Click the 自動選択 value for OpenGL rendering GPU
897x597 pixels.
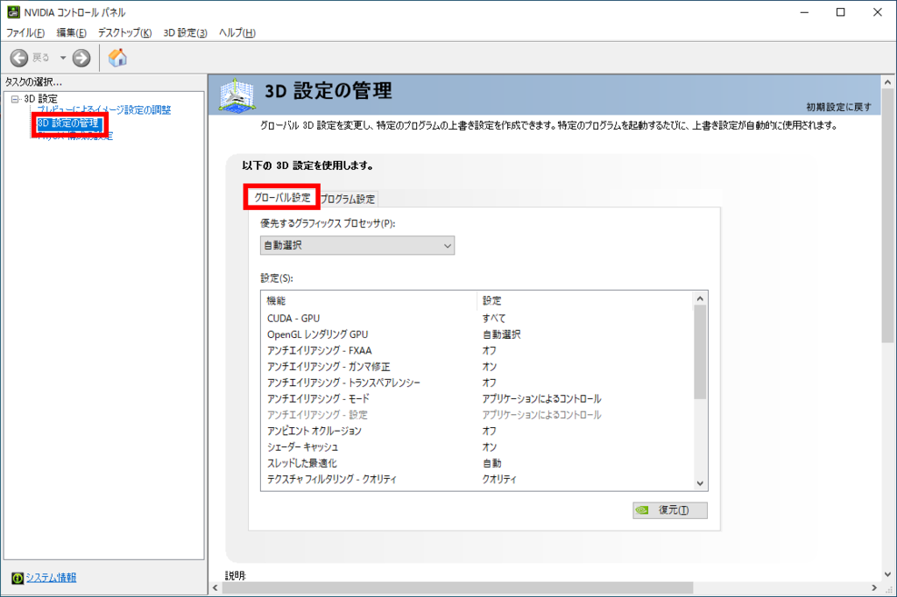502,334
